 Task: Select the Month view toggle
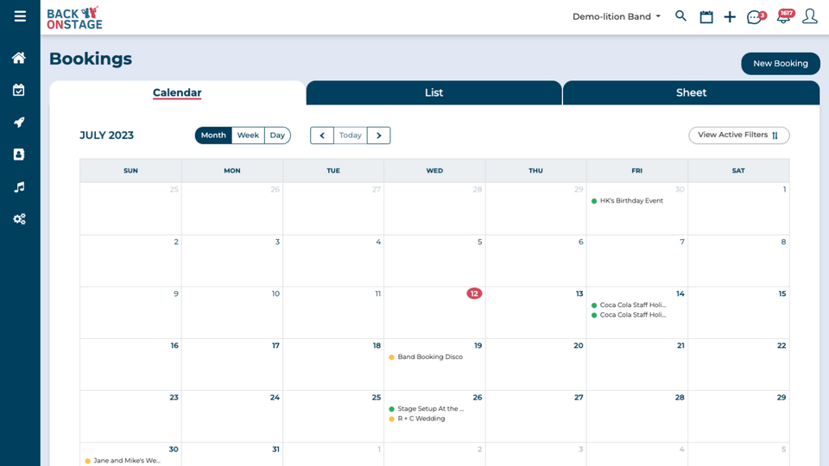(213, 135)
